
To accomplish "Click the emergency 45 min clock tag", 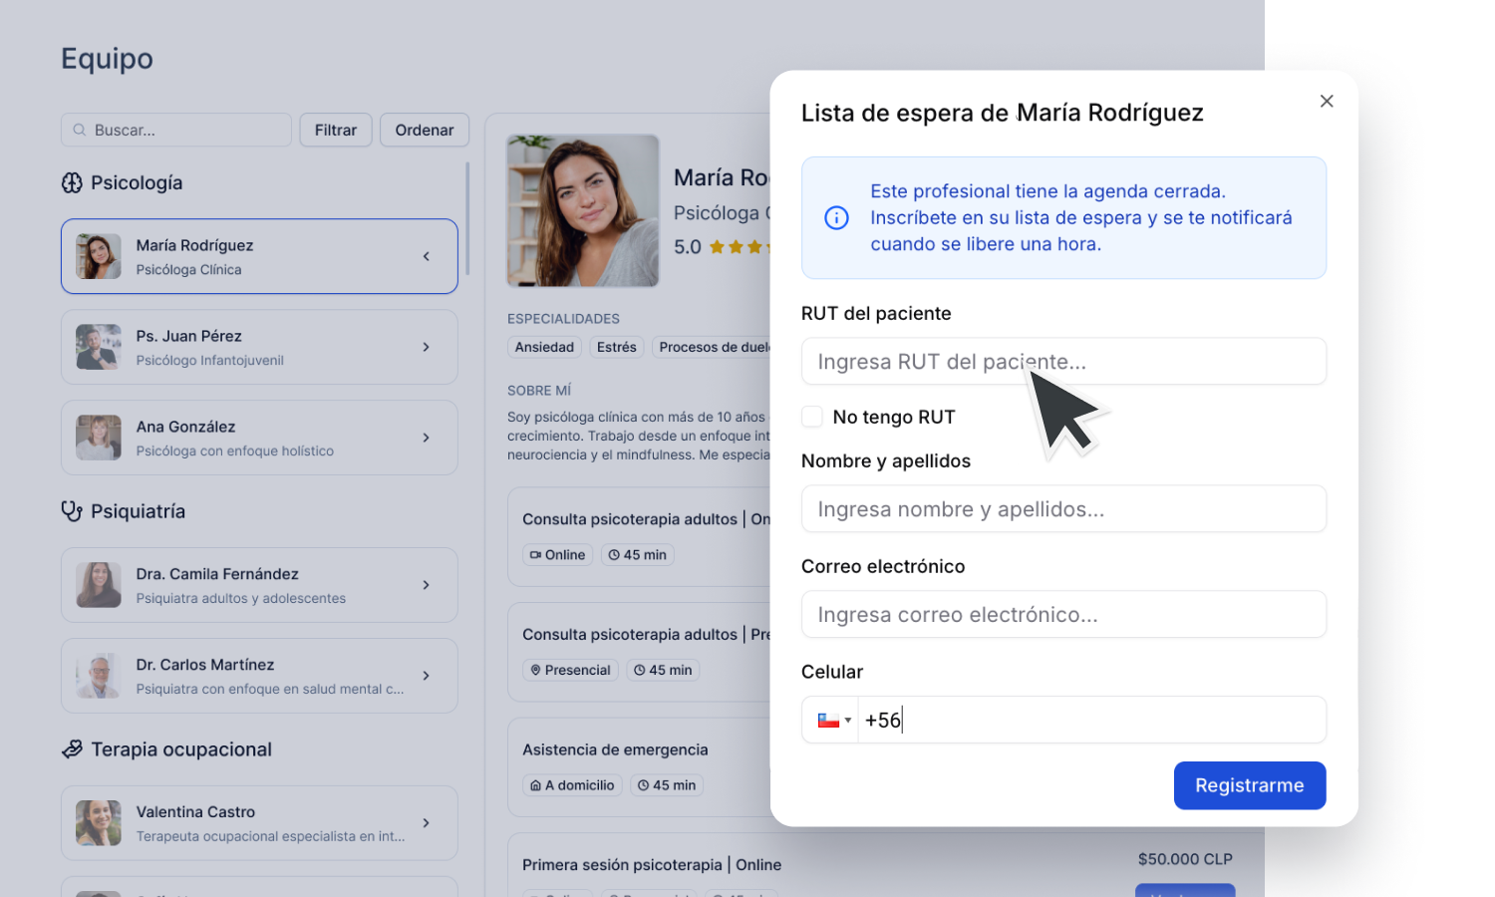I will [x=667, y=785].
